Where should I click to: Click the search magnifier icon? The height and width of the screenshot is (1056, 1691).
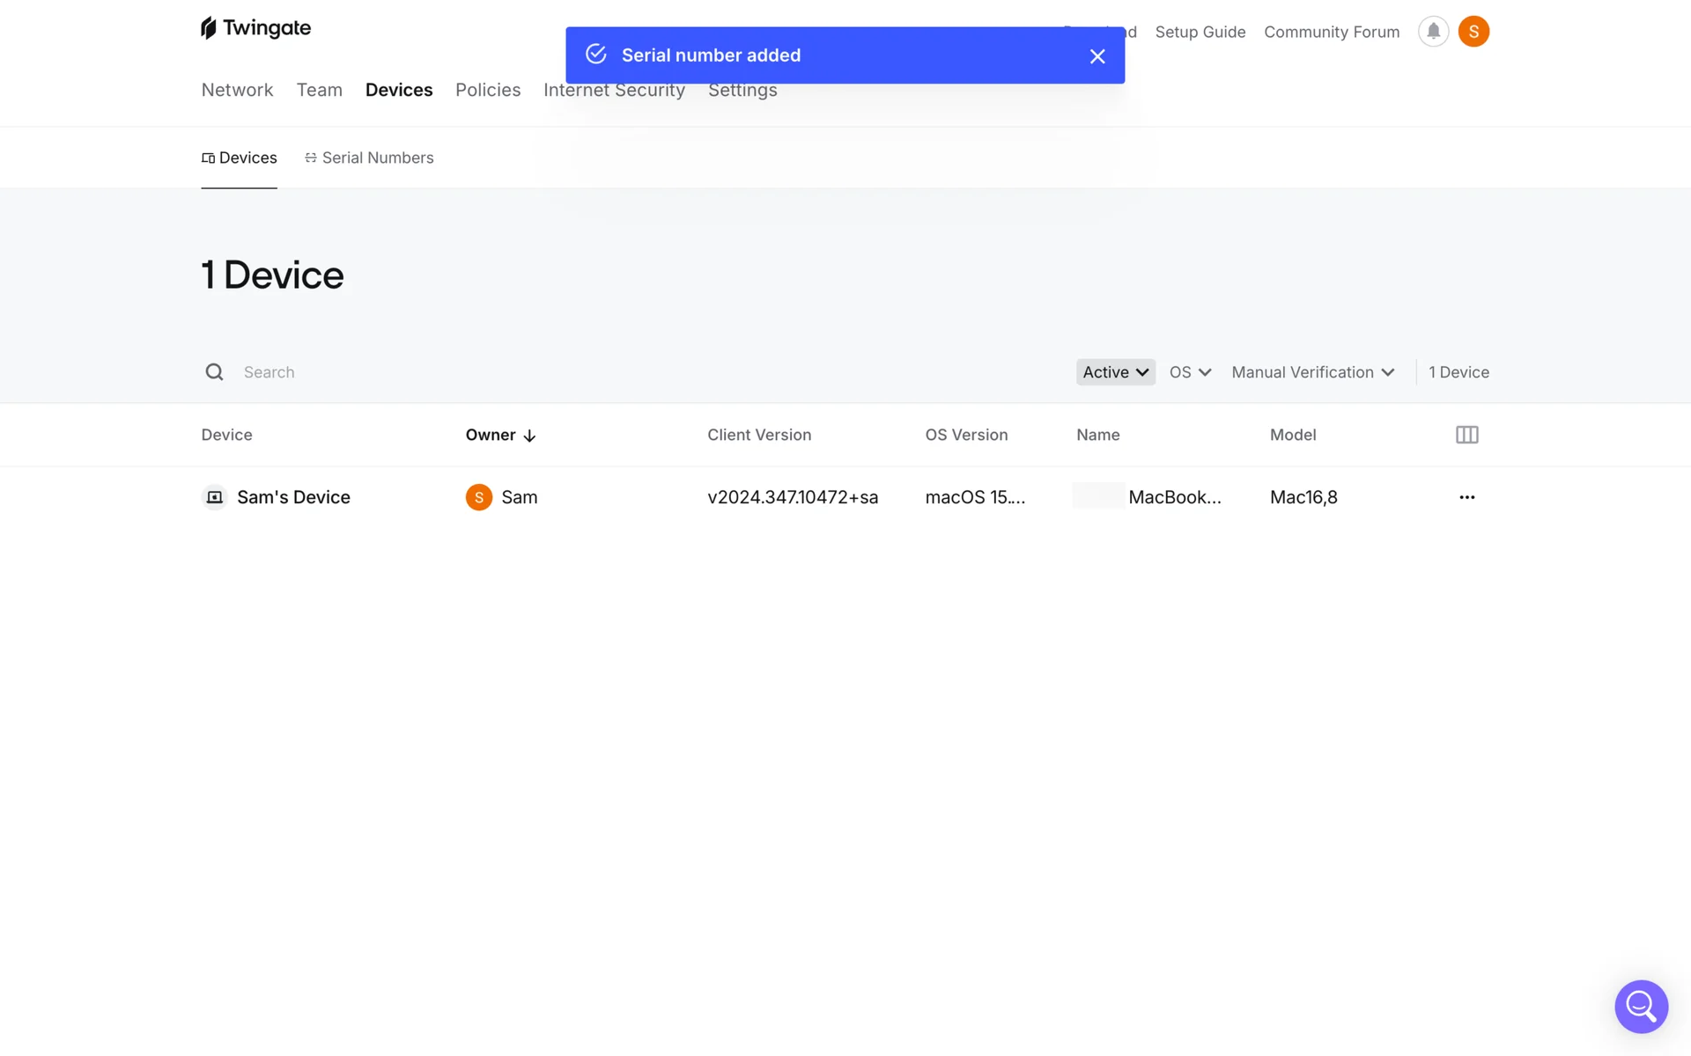[214, 372]
